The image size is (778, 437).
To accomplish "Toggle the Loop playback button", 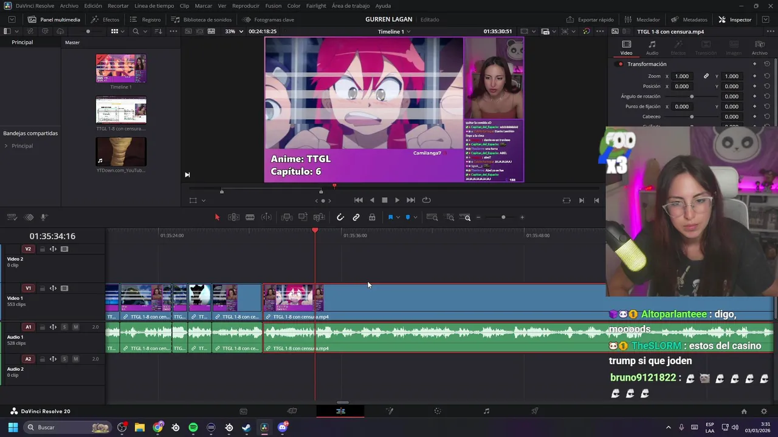I will [426, 200].
